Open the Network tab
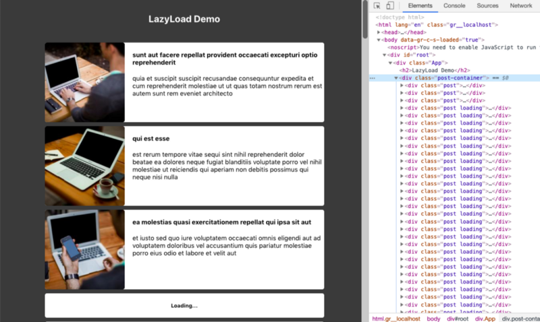Image resolution: width=540 pixels, height=322 pixels. tap(520, 5)
